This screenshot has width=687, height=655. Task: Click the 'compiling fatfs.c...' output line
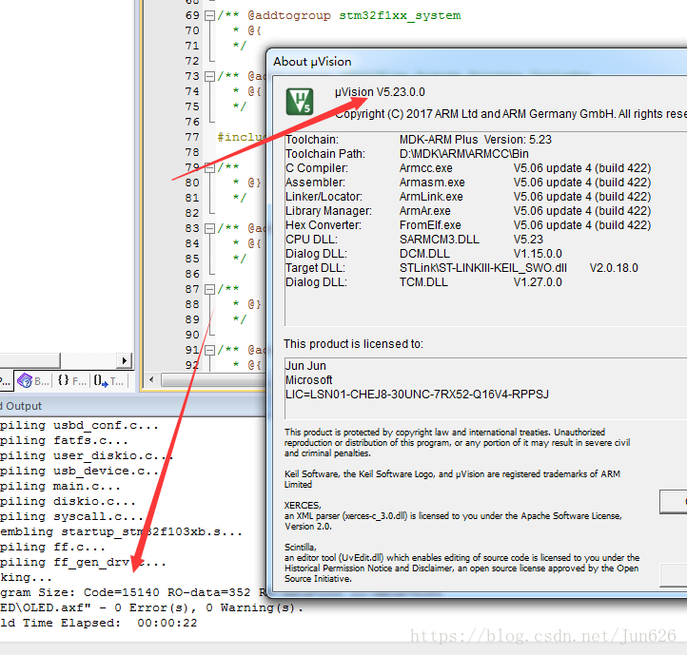tap(64, 441)
